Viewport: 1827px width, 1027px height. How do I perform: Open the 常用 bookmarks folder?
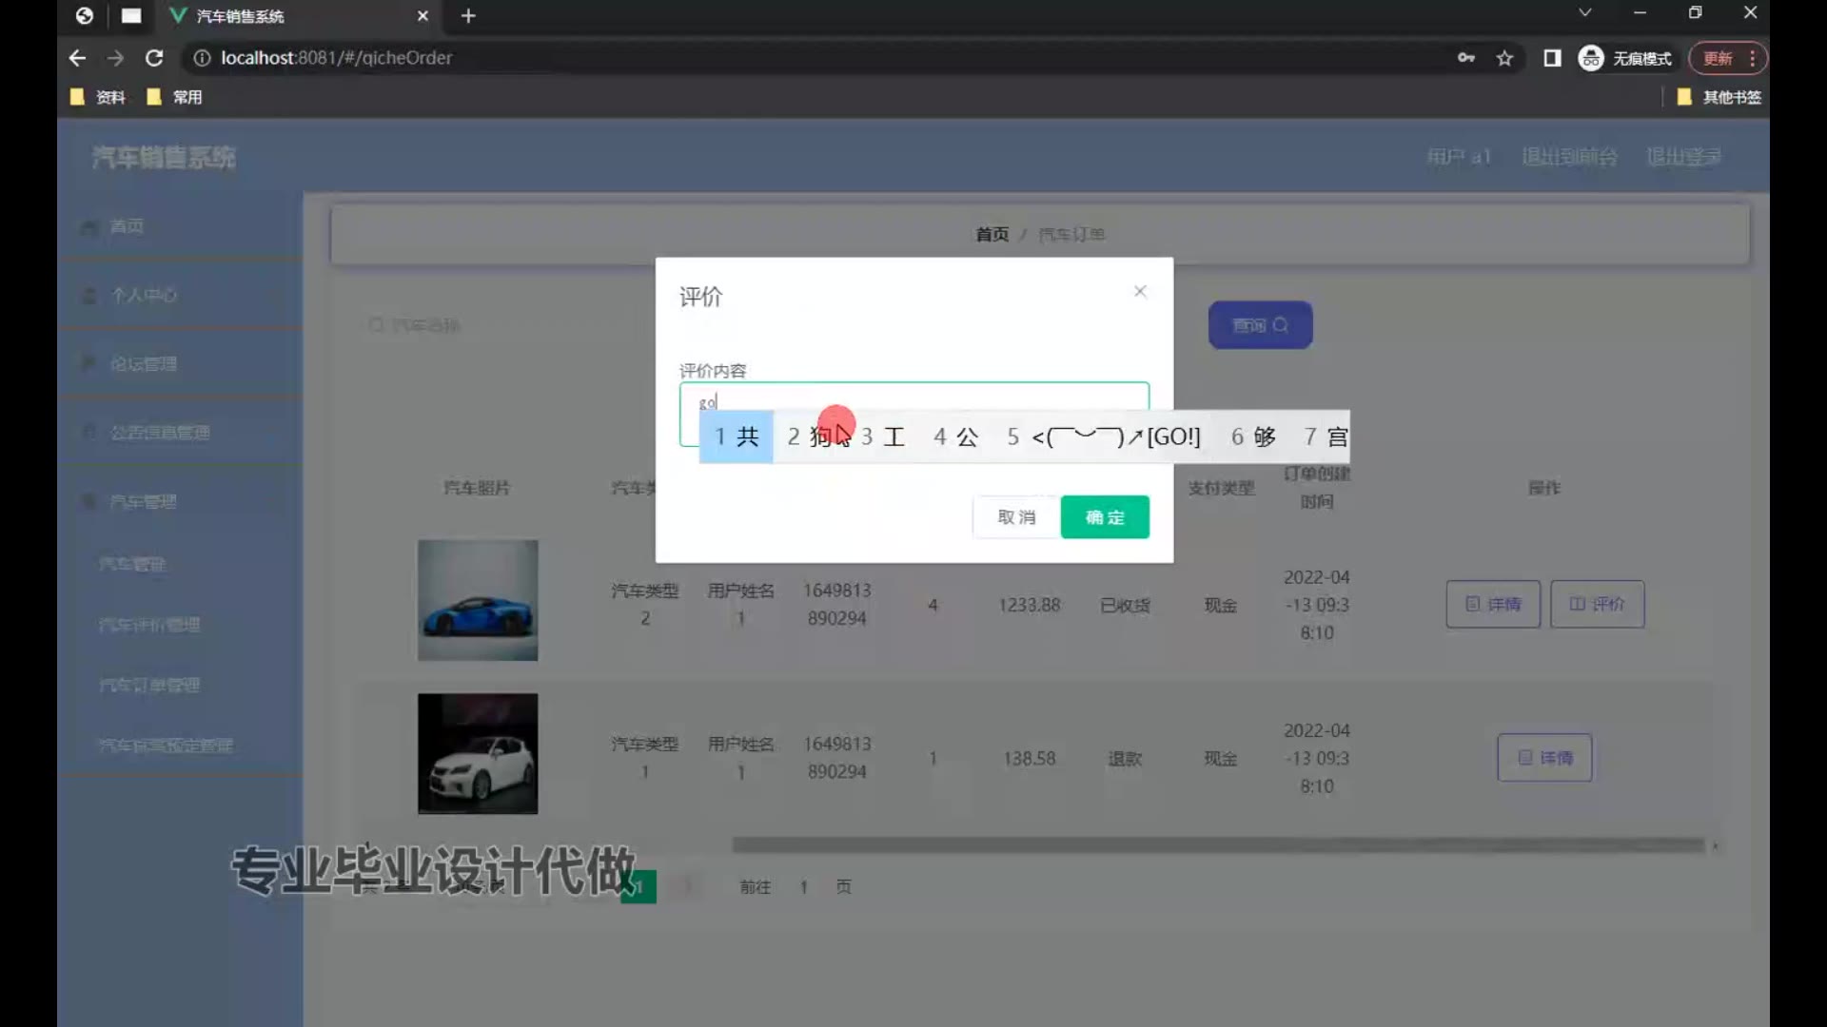click(174, 97)
